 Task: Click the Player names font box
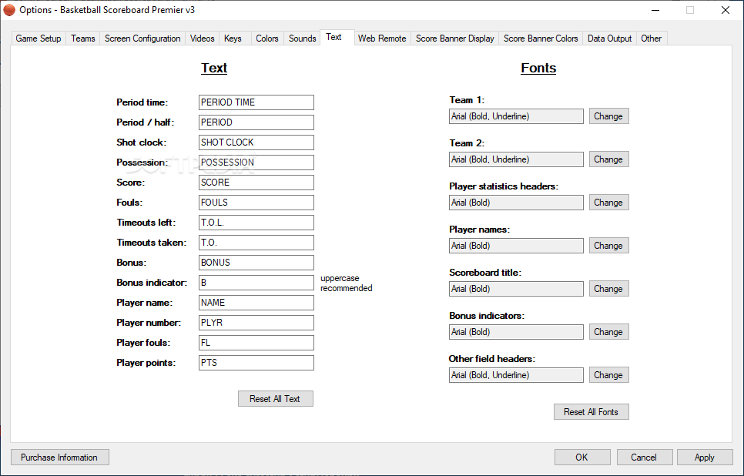516,246
